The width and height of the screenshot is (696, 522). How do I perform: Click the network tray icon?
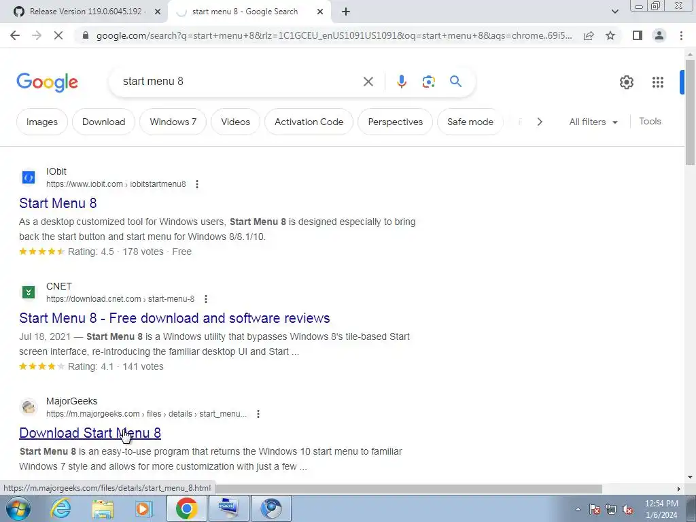[611, 509]
